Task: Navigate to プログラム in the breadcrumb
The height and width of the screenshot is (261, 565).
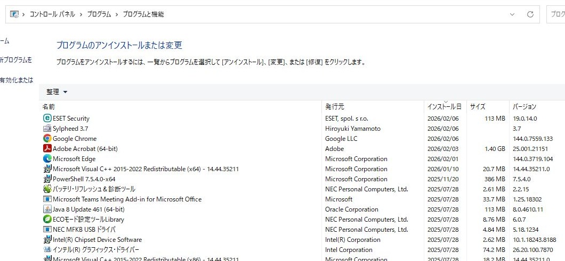Action: coord(99,14)
